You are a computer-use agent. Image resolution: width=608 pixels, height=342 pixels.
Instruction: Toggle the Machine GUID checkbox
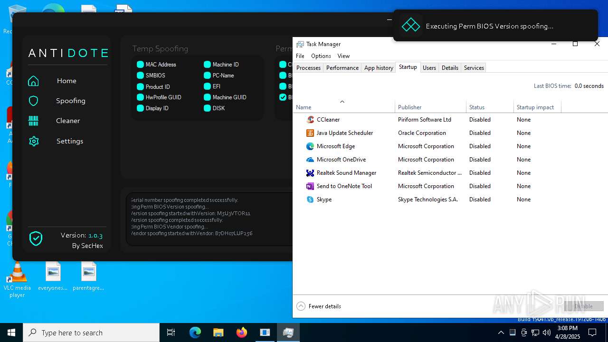(207, 97)
